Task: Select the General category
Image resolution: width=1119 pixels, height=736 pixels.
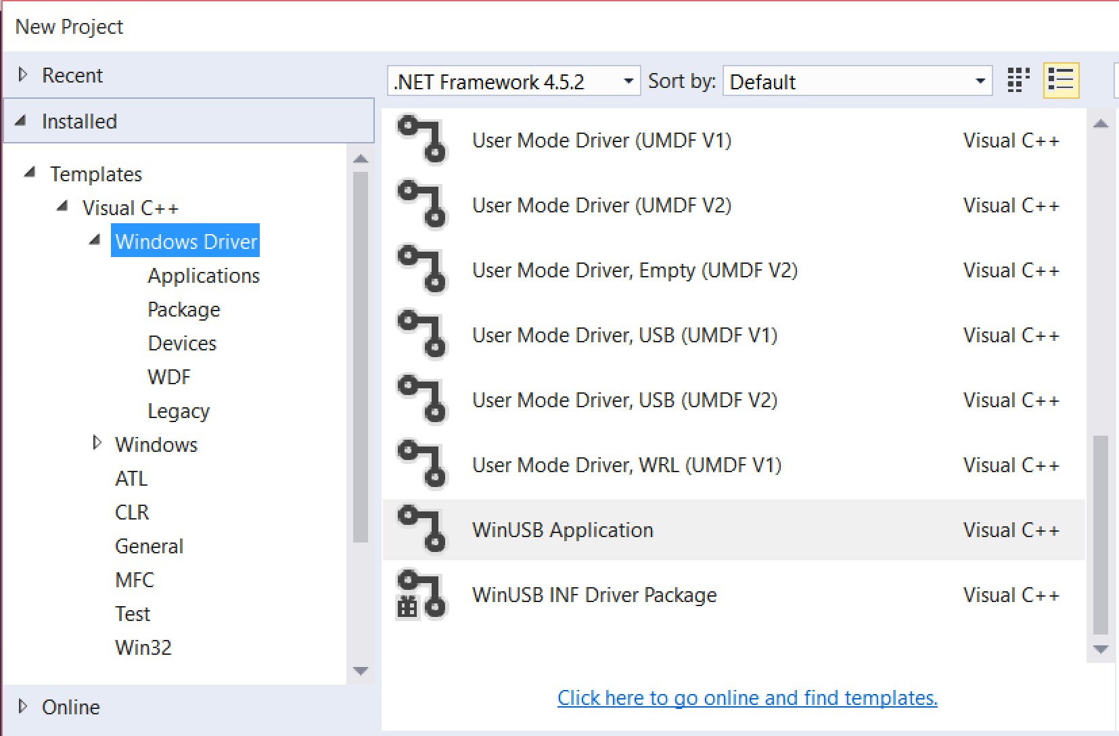Action: pos(149,546)
